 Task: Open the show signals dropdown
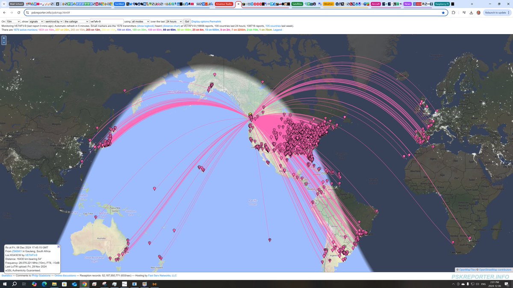point(36,21)
